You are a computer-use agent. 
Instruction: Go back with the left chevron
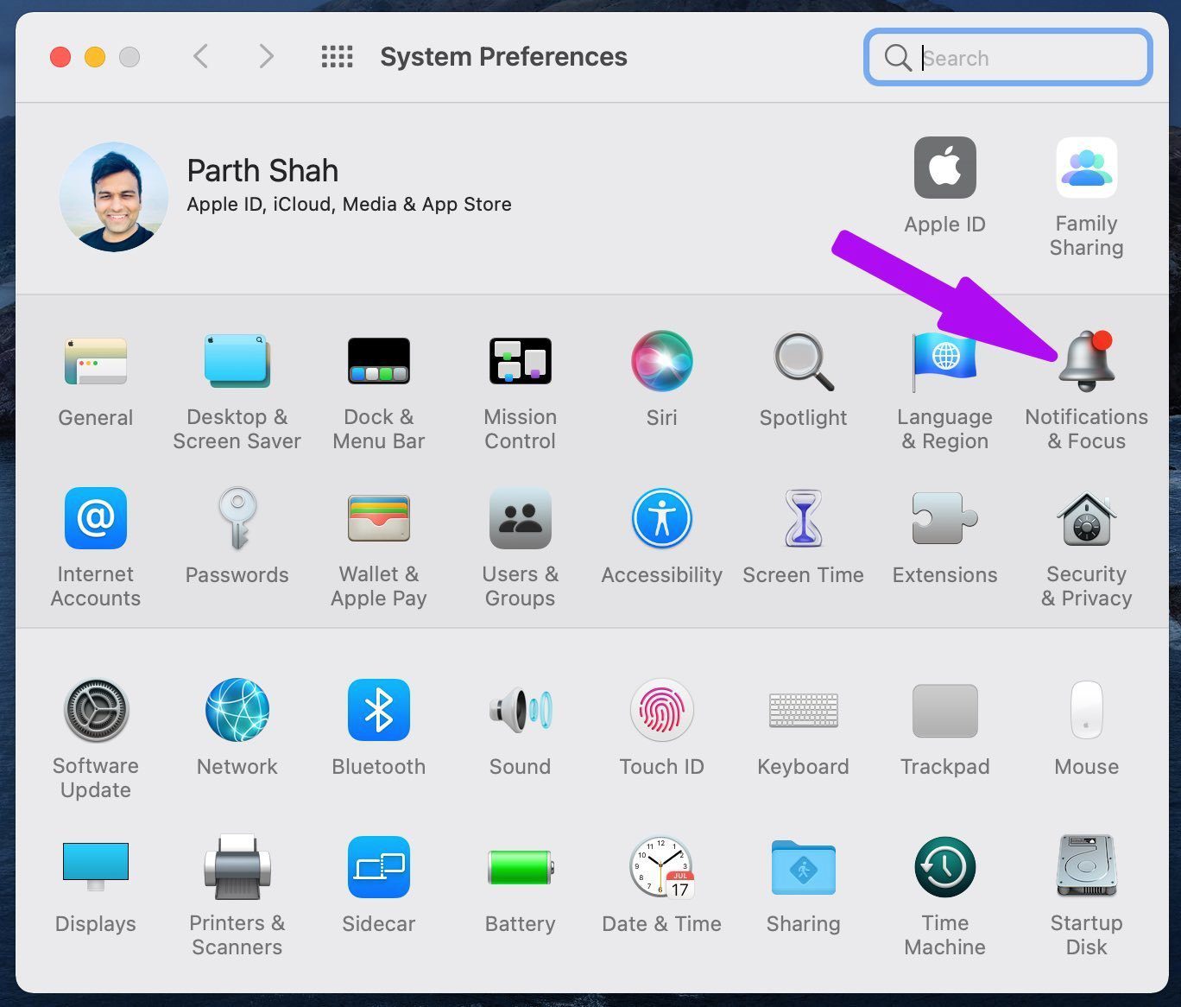pyautogui.click(x=200, y=57)
